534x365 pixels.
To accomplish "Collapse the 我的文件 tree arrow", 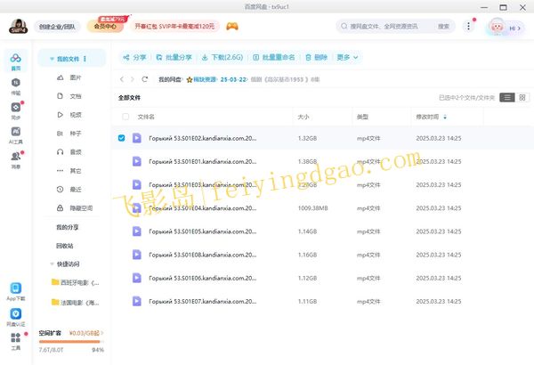I will 53,59.
